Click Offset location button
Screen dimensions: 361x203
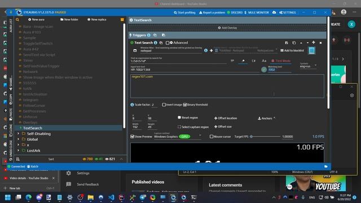[x=226, y=118]
